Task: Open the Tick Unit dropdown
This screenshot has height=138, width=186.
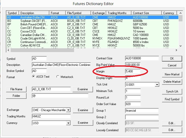Action: [x=157, y=85]
